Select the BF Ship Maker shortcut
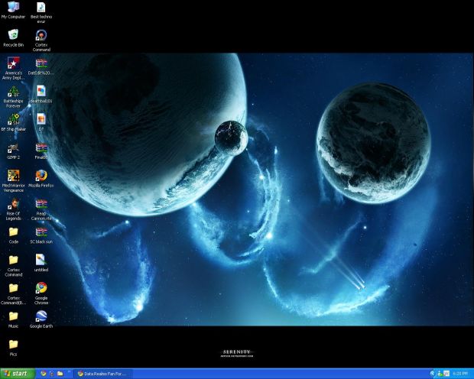Screen dimensions: 474x379 pos(13,122)
